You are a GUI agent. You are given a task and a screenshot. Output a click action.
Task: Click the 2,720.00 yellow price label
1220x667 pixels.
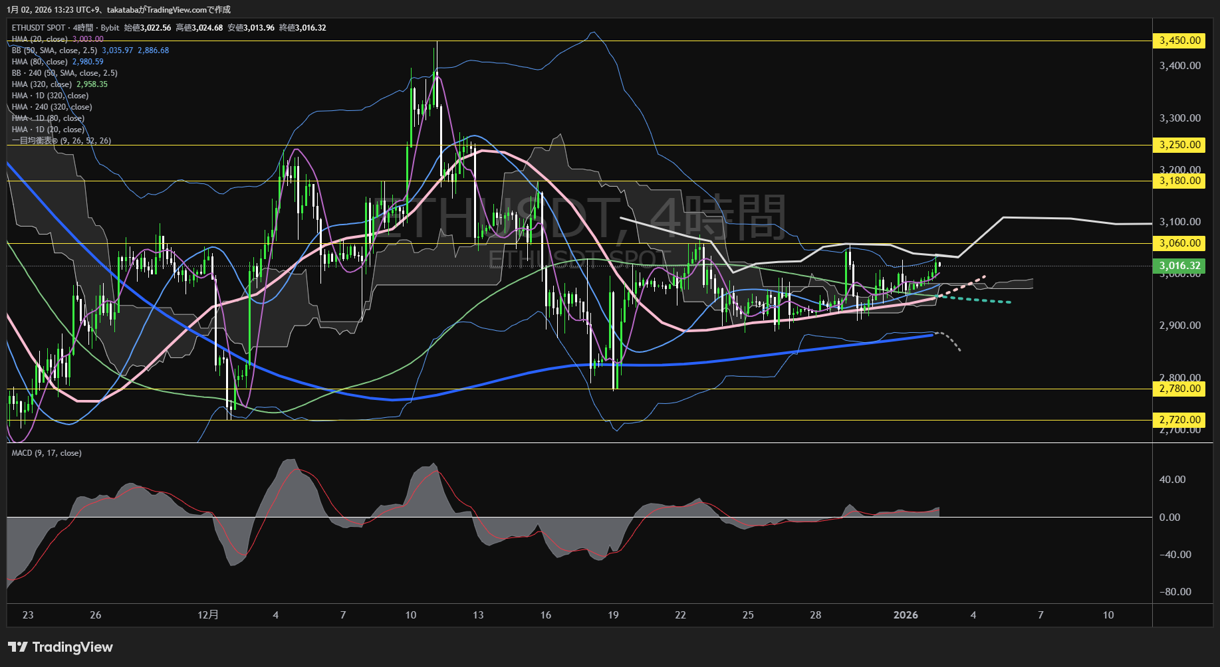[x=1179, y=420]
